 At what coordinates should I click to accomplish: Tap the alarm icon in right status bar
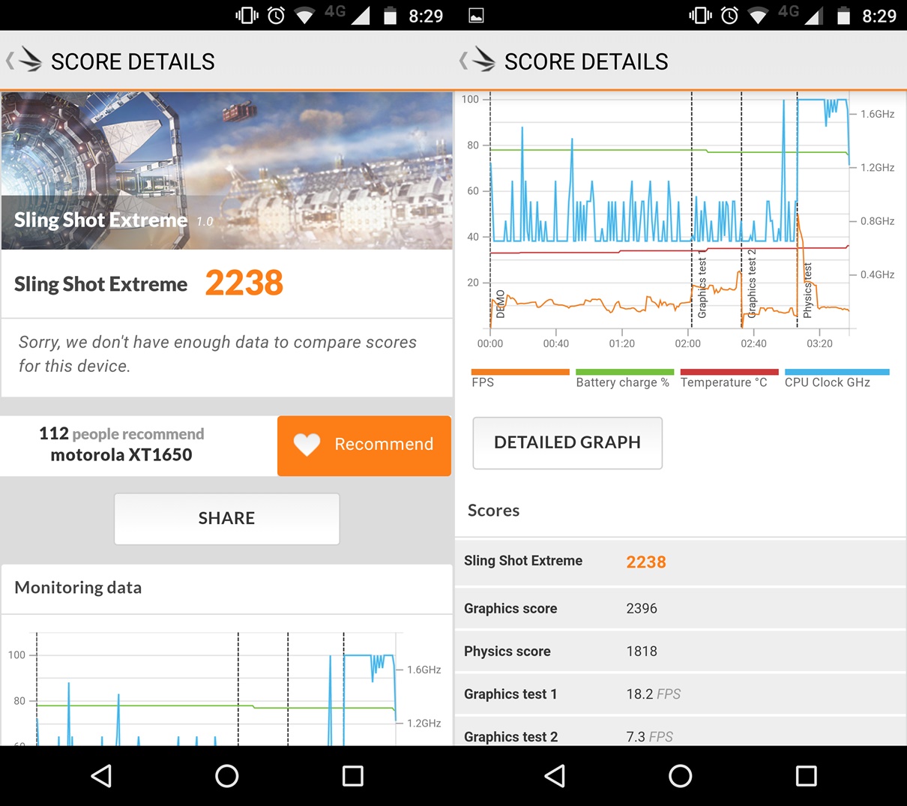(729, 16)
